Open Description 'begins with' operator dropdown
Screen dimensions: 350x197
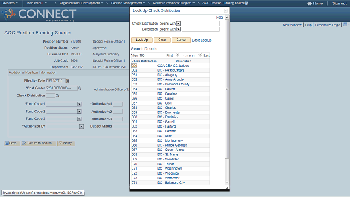pos(178,29)
